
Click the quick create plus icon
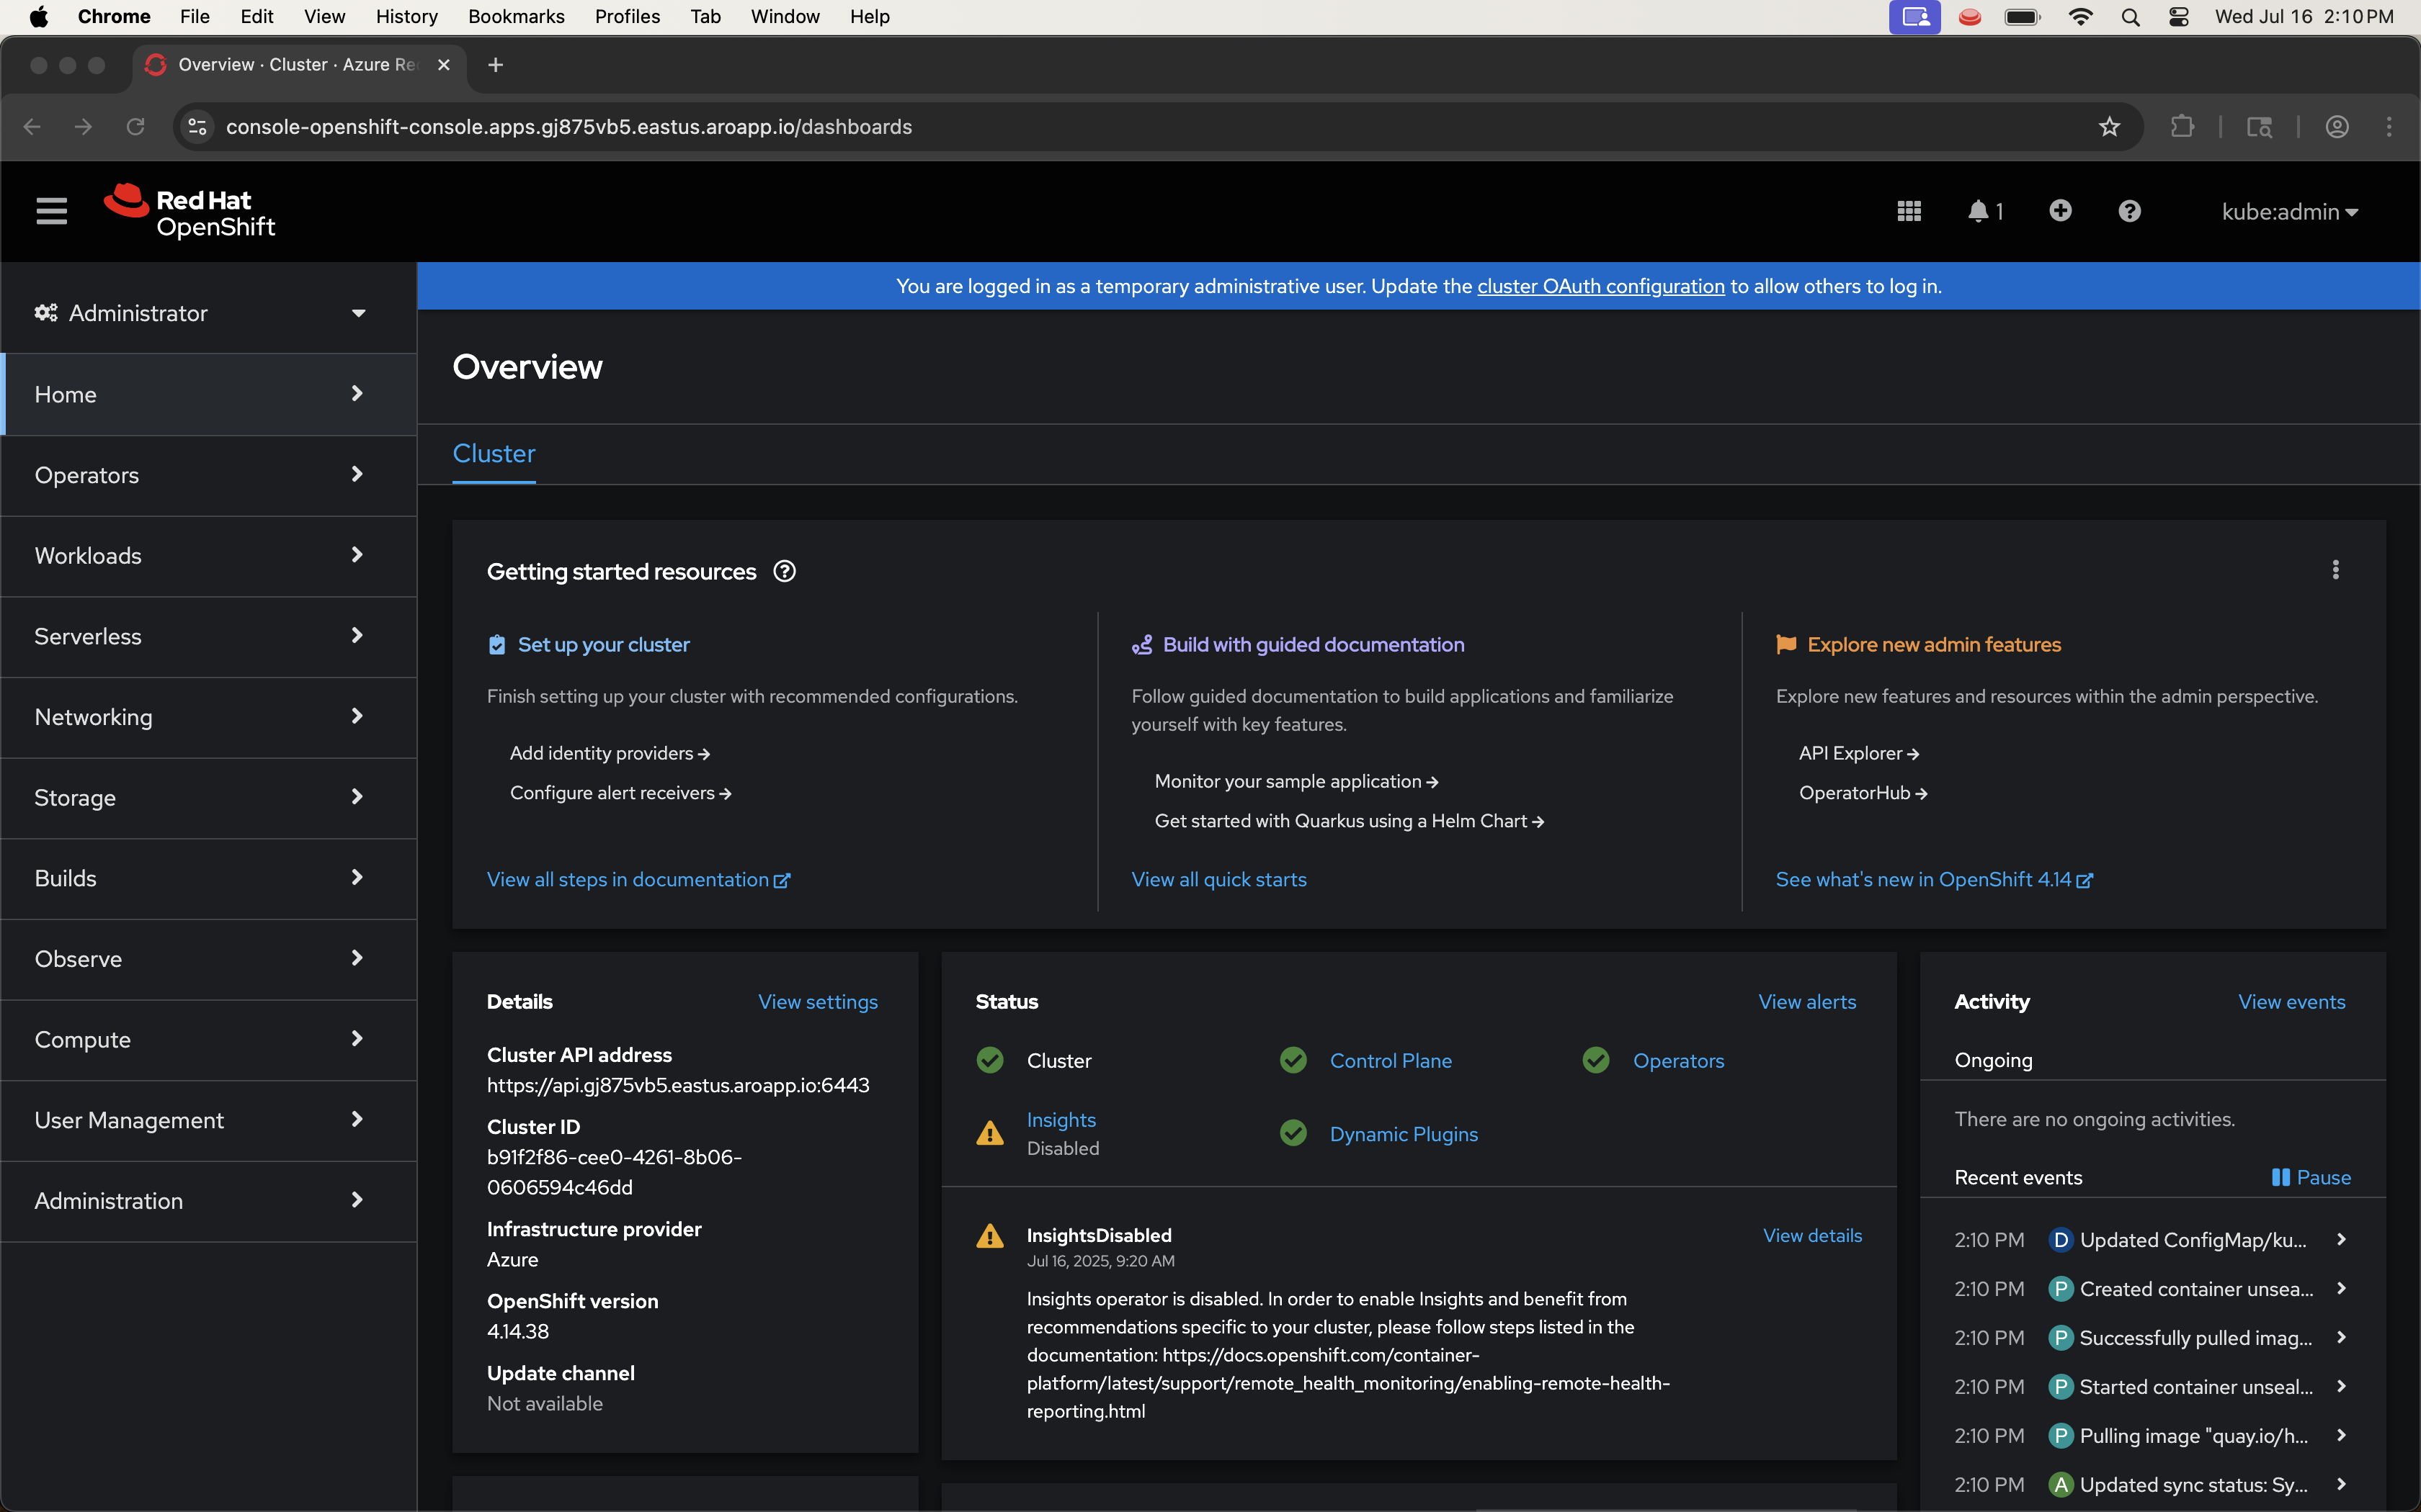(x=2061, y=211)
